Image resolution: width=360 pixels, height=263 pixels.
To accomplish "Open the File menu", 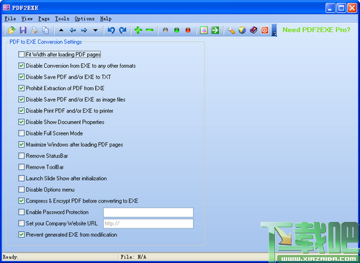I will click(10, 19).
